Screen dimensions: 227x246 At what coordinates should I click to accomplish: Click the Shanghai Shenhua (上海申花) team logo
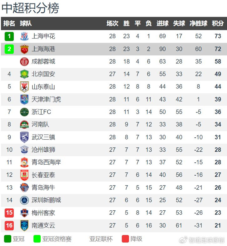24,36
